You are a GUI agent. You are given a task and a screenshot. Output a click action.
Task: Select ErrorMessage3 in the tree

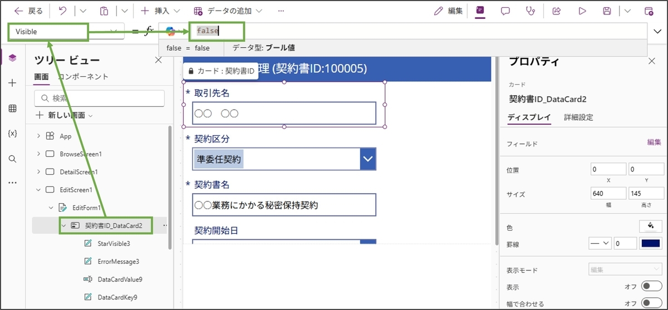click(117, 262)
